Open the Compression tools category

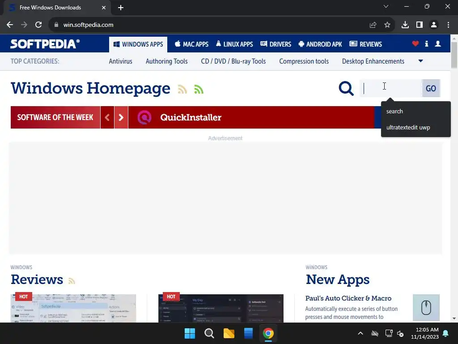point(304,61)
